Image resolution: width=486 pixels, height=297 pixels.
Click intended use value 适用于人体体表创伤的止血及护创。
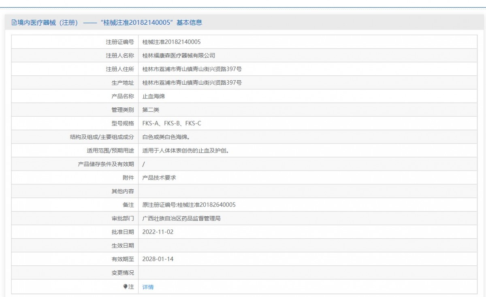(x=186, y=151)
